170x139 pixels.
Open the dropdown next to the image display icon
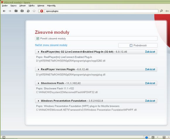pyautogui.click(x=169, y=137)
